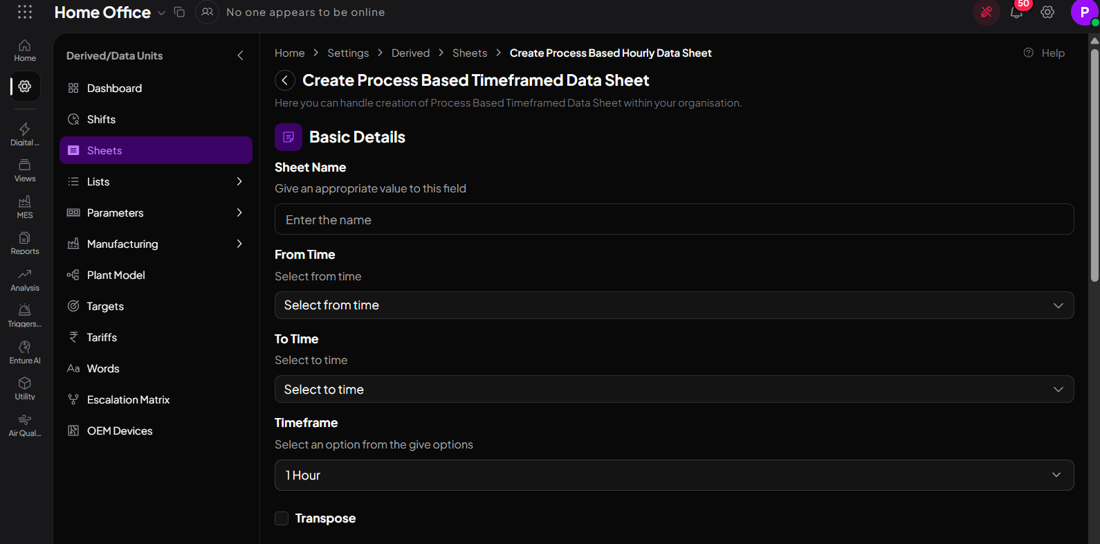This screenshot has width=1100, height=544.
Task: Click the back arrow beside page title
Action: (285, 80)
